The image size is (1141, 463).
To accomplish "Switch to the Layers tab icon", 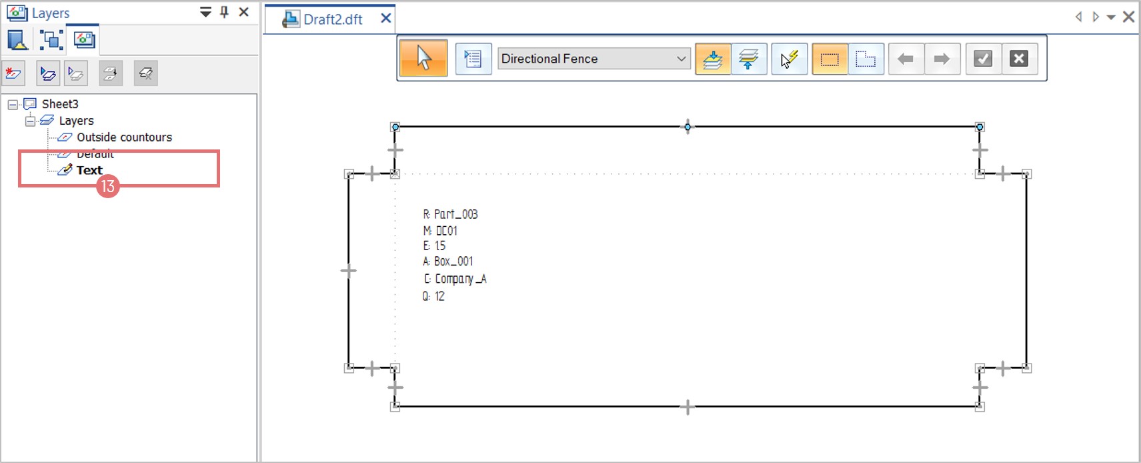I will [85, 40].
